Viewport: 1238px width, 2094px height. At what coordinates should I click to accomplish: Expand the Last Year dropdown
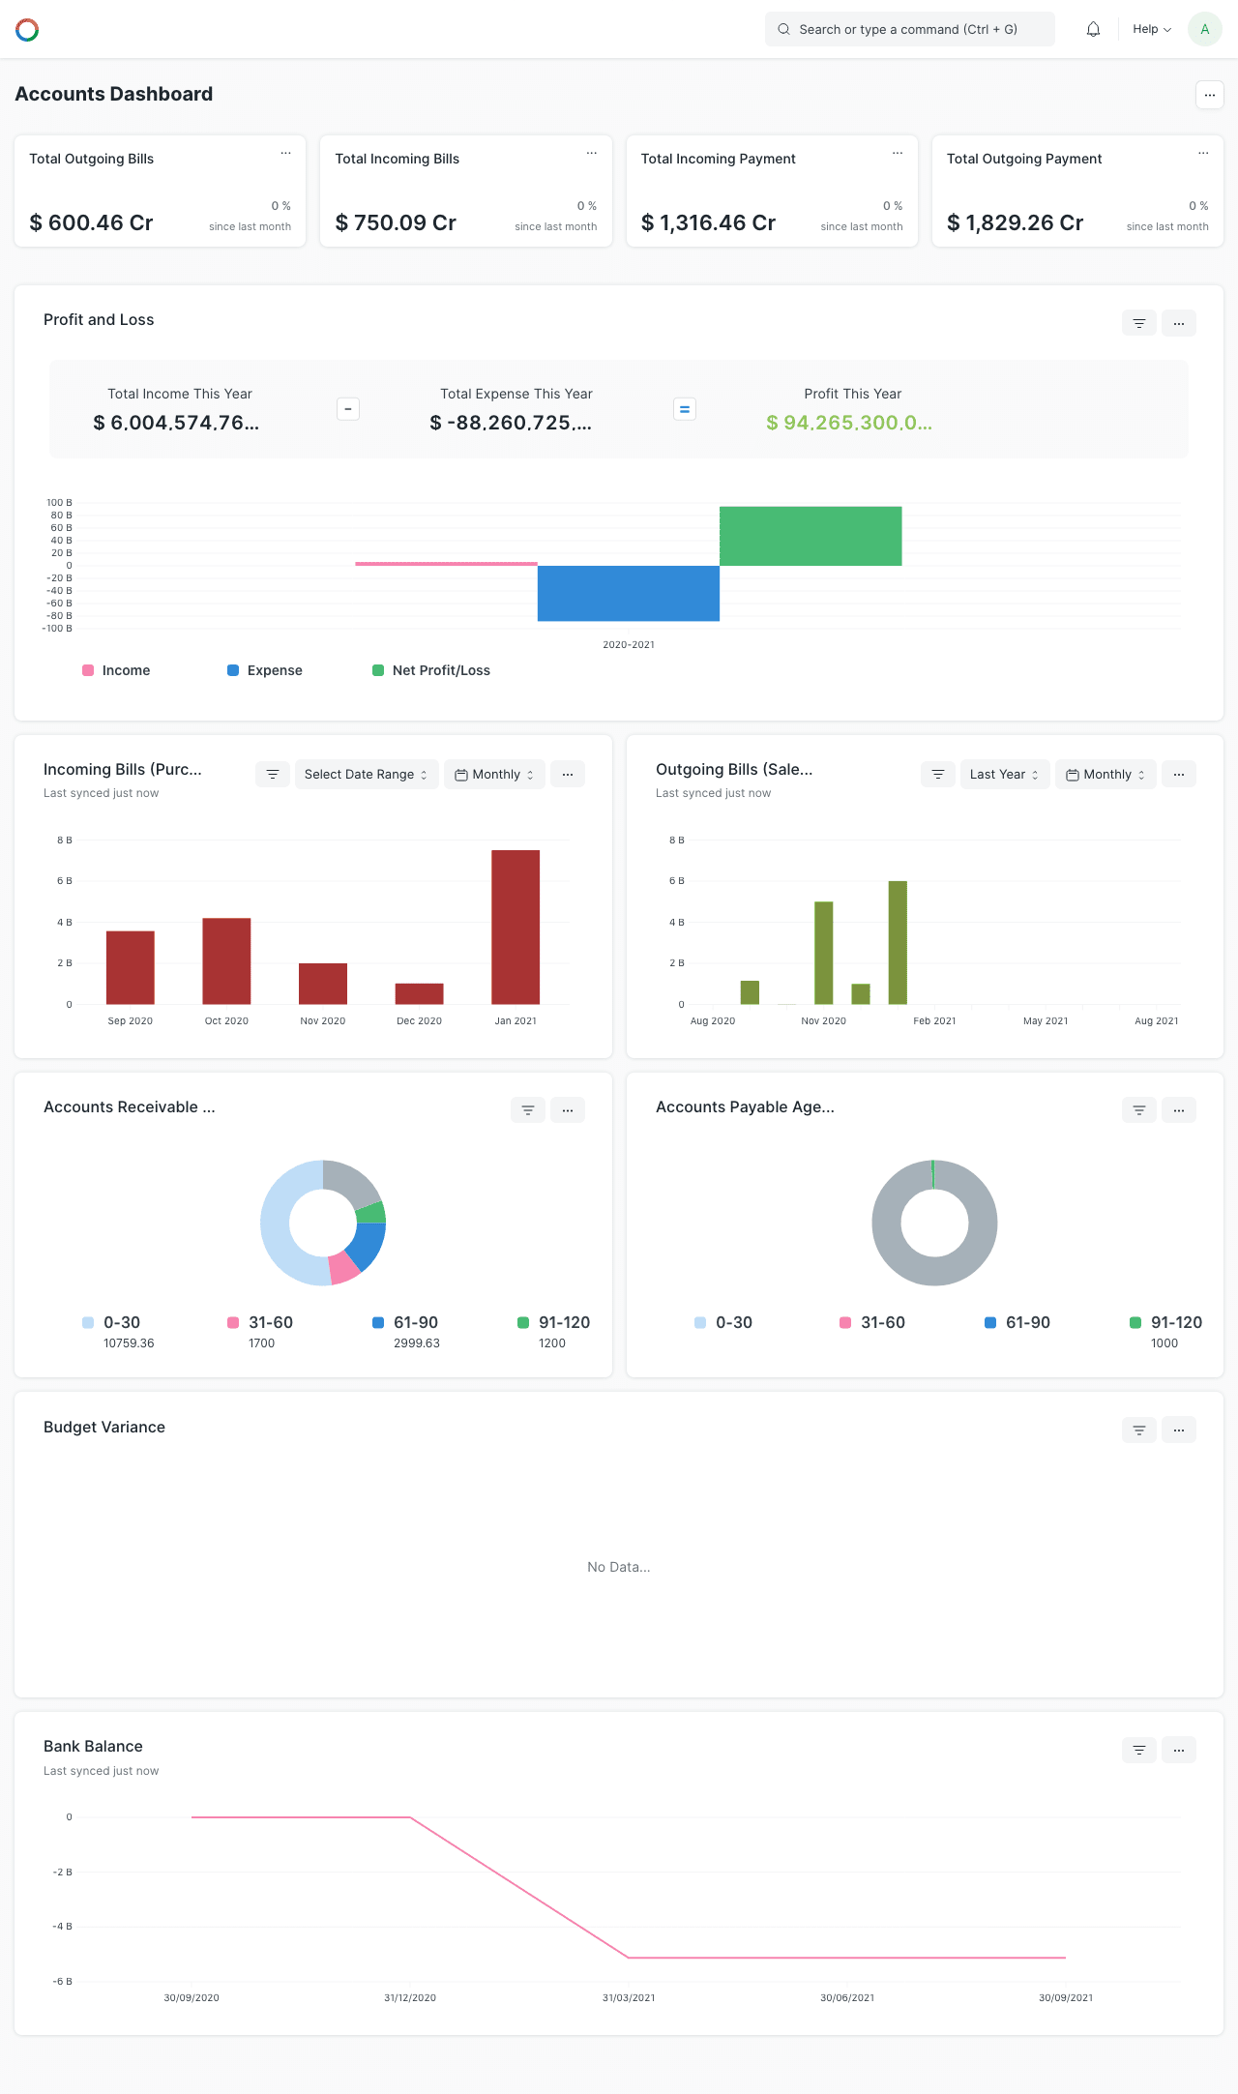(x=1004, y=775)
